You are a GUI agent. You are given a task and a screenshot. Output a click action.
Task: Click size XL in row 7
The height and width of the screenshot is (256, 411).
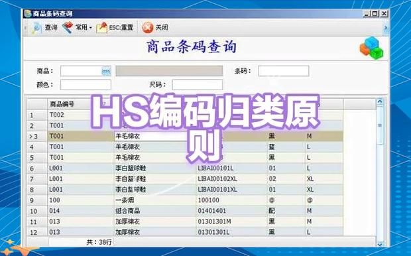coord(310,179)
